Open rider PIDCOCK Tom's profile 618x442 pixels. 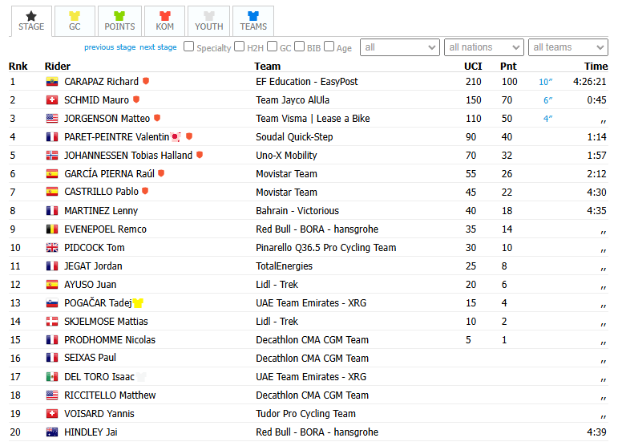pyautogui.click(x=95, y=248)
